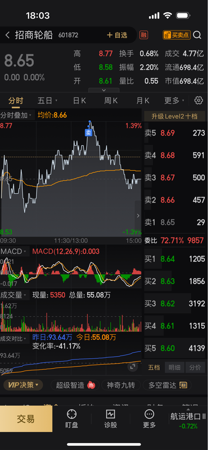The image size is (208, 450).
Task: Select the 明细 trade details tab
Action: (x=174, y=367)
